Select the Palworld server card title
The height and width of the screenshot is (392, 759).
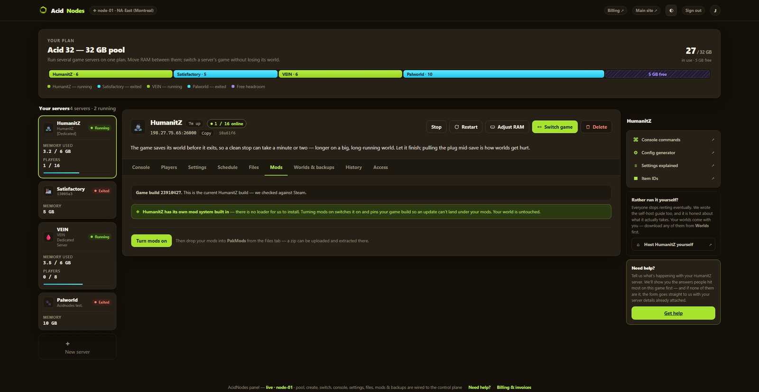pos(67,300)
